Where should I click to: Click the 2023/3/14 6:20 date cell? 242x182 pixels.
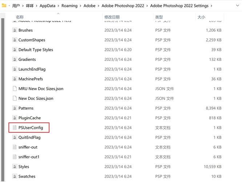pos(118,50)
